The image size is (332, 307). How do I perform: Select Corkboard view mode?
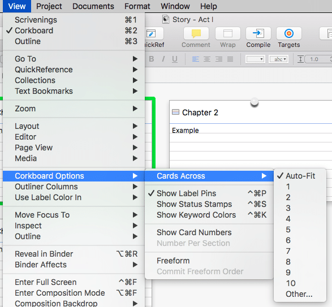pyautogui.click(x=74, y=31)
